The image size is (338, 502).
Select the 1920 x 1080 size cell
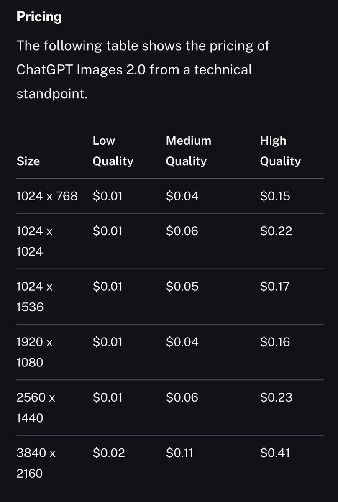(x=35, y=352)
